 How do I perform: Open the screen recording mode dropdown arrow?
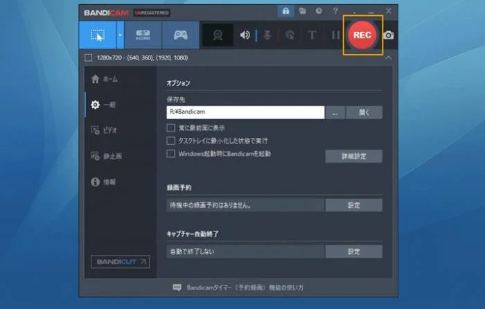pyautogui.click(x=121, y=35)
